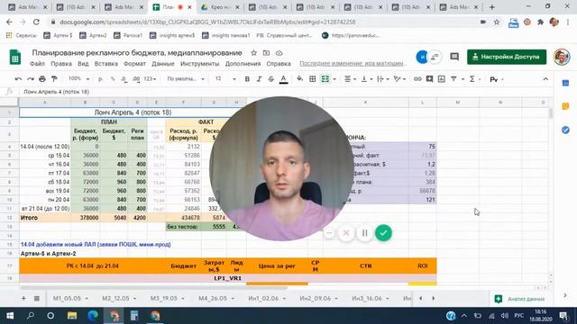
Task: Increase decimal places
Action: click(x=136, y=79)
